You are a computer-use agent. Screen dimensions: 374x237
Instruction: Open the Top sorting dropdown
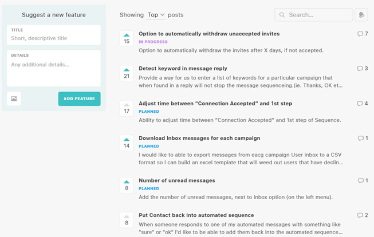click(156, 15)
